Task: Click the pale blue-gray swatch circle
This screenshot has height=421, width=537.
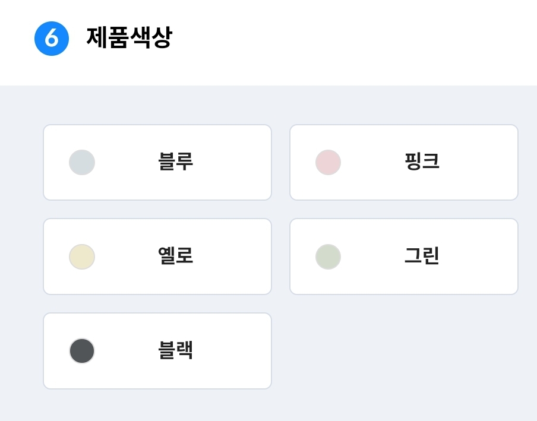Action: (82, 162)
